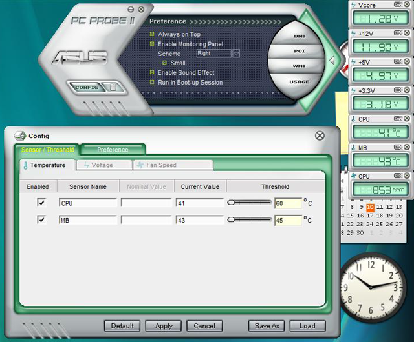Select highlighted date 10 on desktop calendar

pos(370,207)
